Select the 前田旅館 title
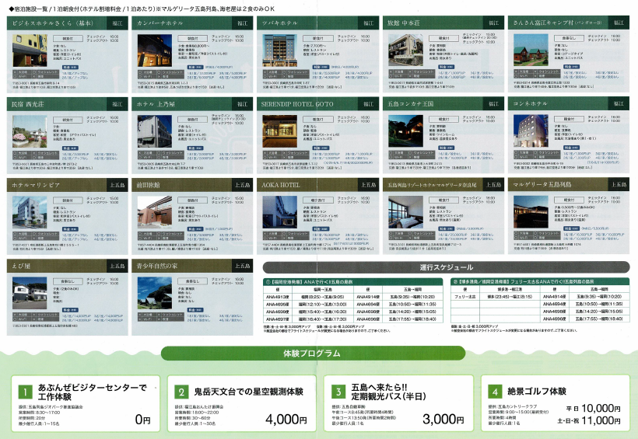 point(148,185)
